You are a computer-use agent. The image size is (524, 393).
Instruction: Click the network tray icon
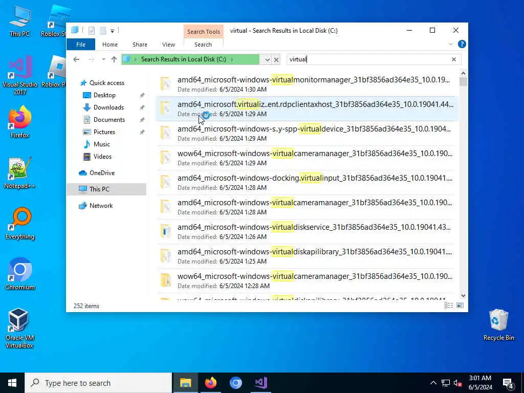click(446, 383)
